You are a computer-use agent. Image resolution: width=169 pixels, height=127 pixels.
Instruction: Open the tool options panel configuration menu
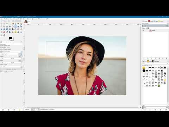click(x=22, y=42)
